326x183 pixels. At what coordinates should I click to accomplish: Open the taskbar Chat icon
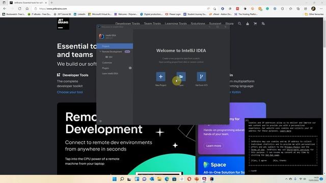144,179
